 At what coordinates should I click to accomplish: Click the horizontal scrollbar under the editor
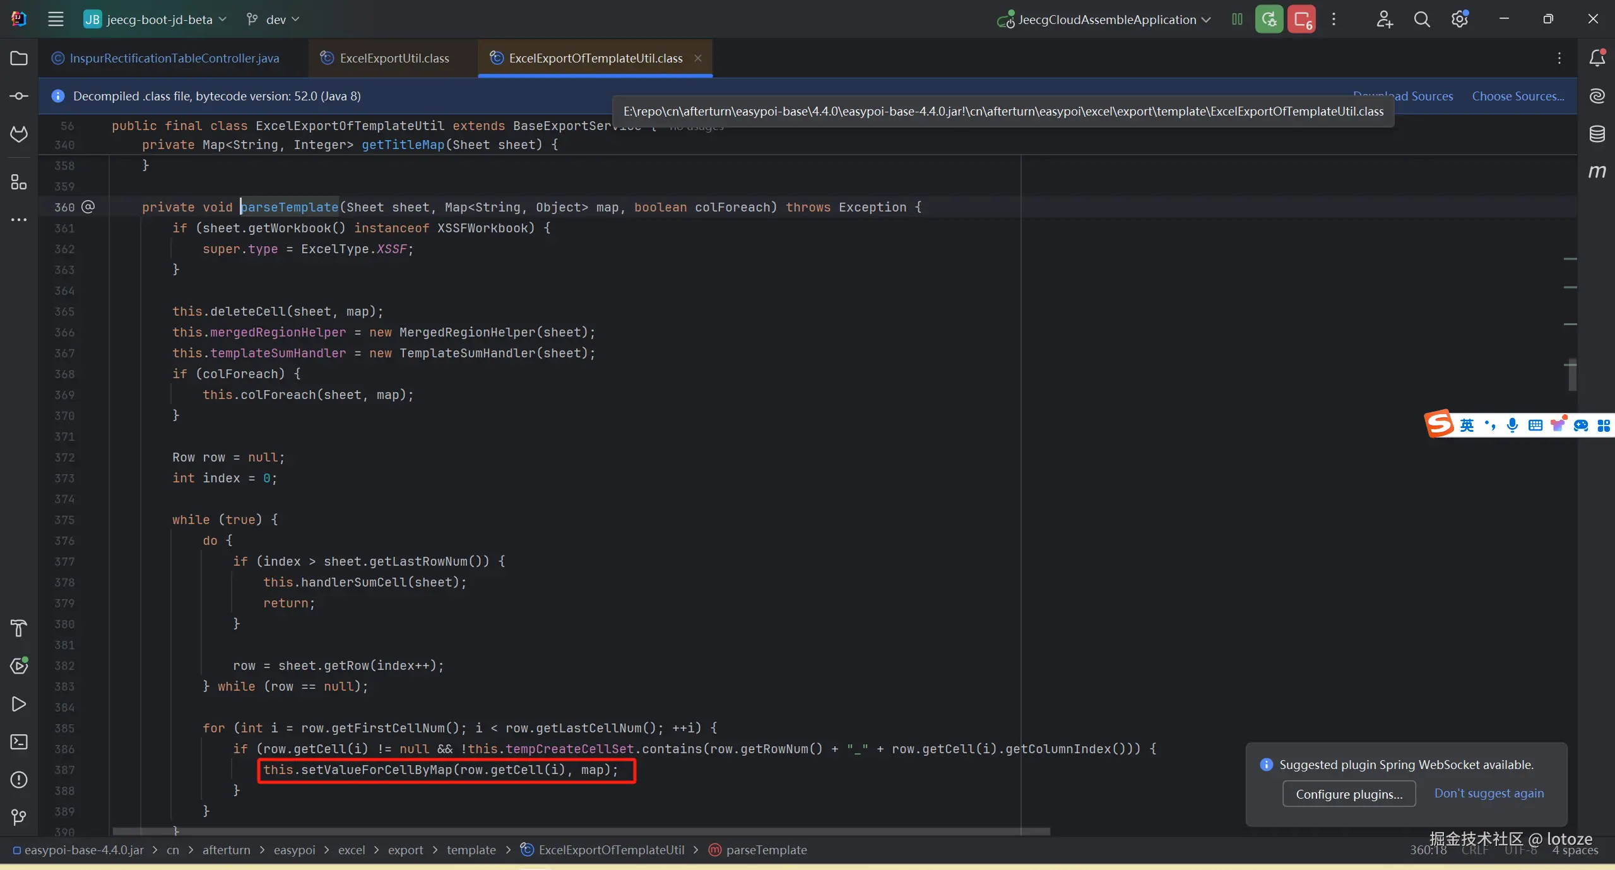click(x=581, y=831)
